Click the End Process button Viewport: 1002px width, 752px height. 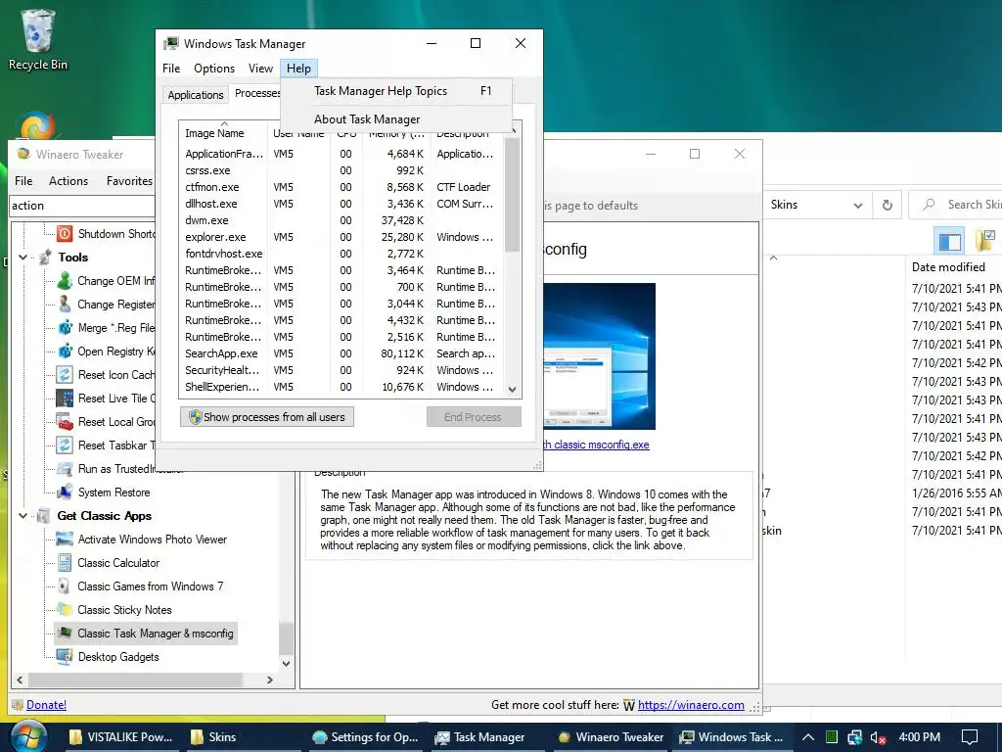(x=474, y=417)
